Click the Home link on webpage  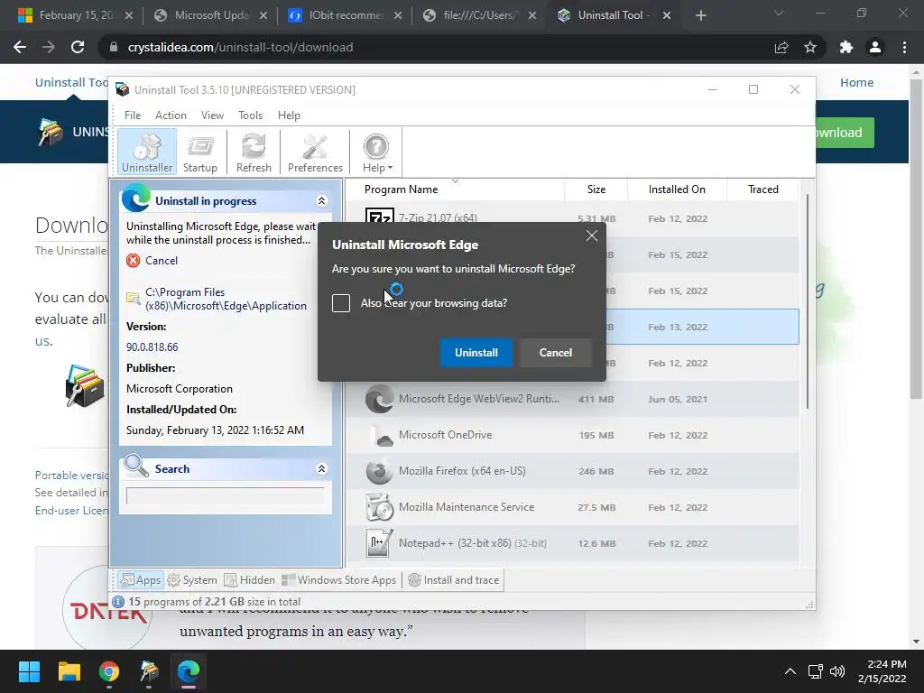pos(857,82)
